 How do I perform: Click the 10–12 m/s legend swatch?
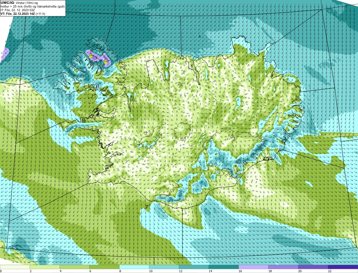coord(164,267)
